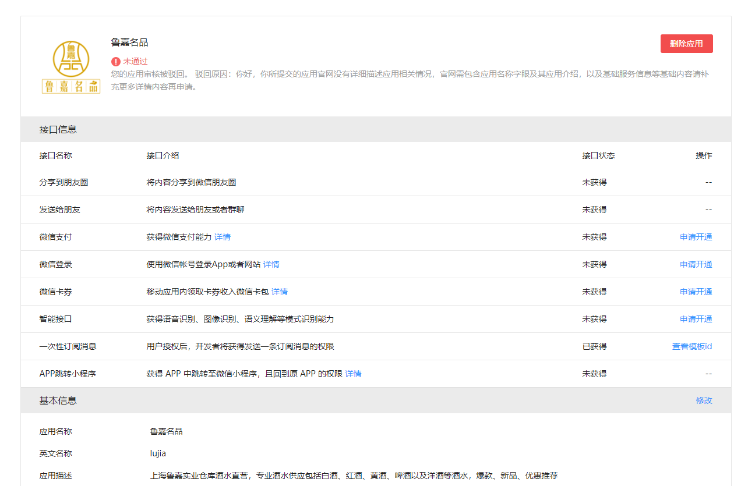Click 申请开通 for 微信卡券
Image resolution: width=741 pixels, height=486 pixels.
(x=696, y=292)
